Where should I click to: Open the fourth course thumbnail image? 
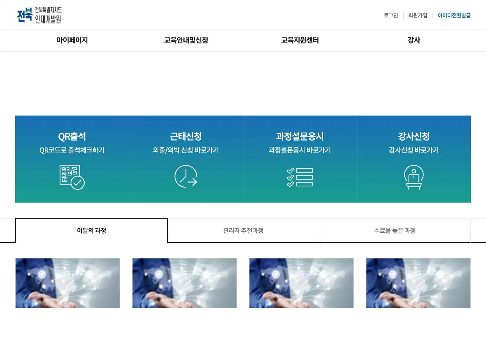click(x=418, y=283)
